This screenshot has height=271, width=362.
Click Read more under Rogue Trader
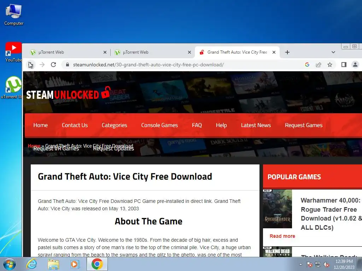282,236
